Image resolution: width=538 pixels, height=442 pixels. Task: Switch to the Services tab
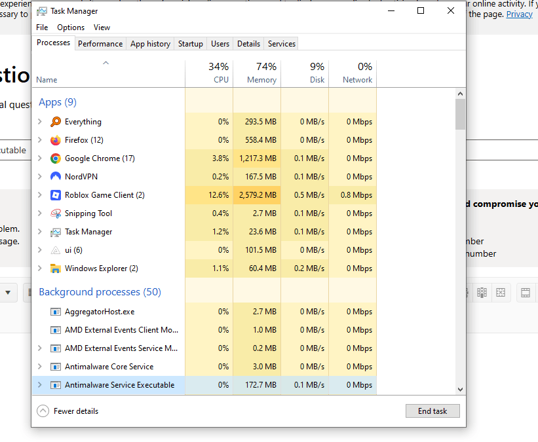pyautogui.click(x=281, y=44)
